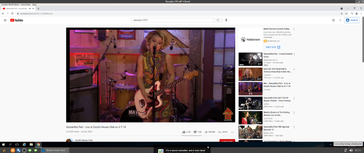Click Chrome icon in Windows taskbar
The height and width of the screenshot is (153, 364).
(38, 144)
